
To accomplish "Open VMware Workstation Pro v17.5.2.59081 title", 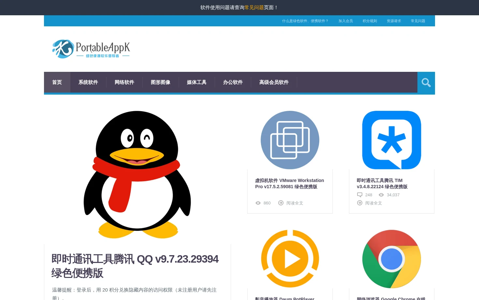I will coord(289,184).
